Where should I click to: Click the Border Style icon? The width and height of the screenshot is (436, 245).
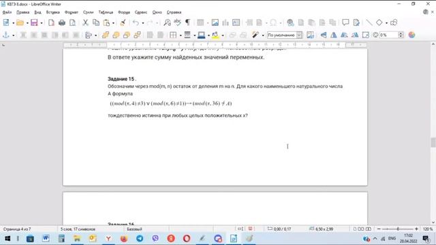coord(187,35)
